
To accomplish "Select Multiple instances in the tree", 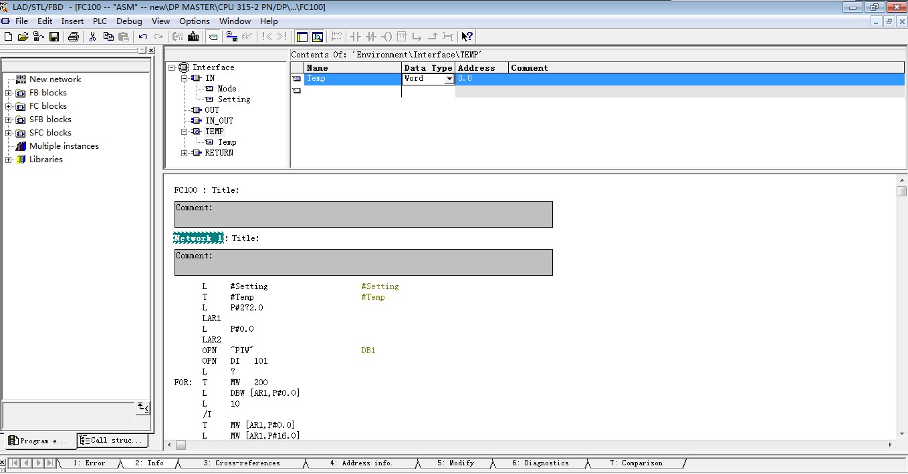I will pos(64,146).
